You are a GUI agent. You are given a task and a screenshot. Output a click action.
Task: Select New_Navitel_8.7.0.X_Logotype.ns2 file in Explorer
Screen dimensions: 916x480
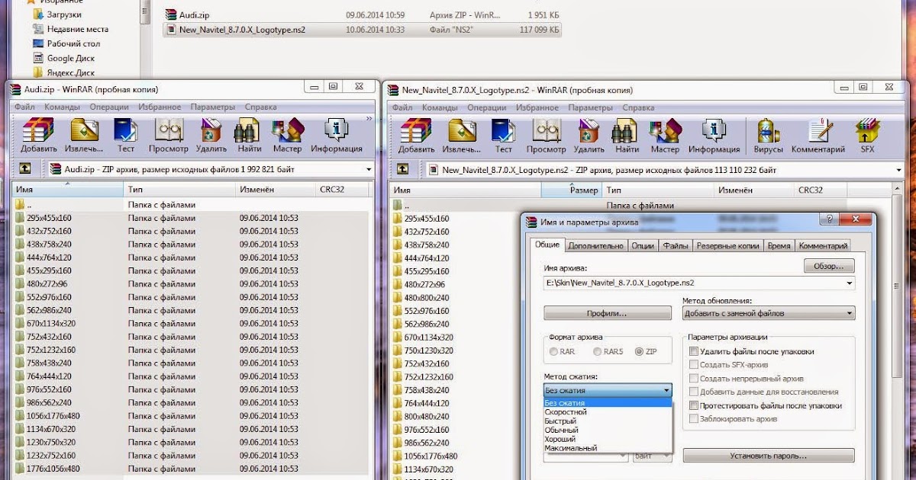tap(363, 30)
